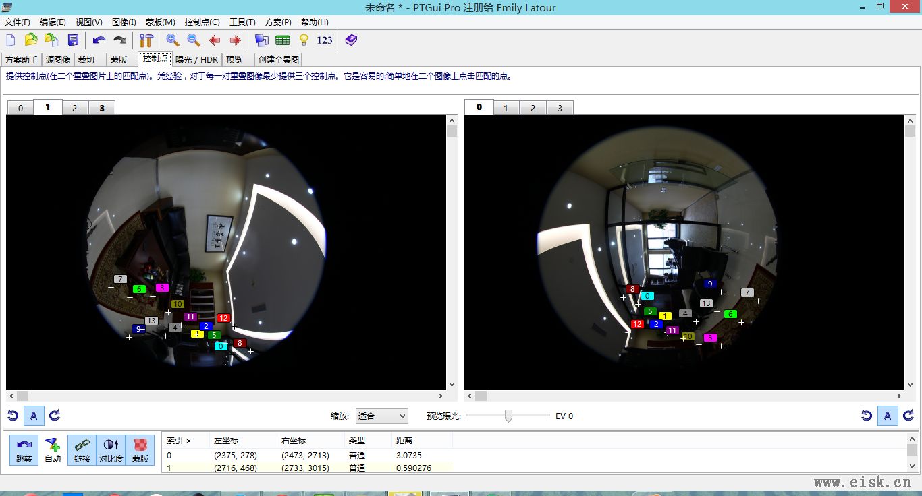Screen dimensions: 922x496
Task: Click the 自动 auto-add control point button
Action: pyautogui.click(x=53, y=450)
